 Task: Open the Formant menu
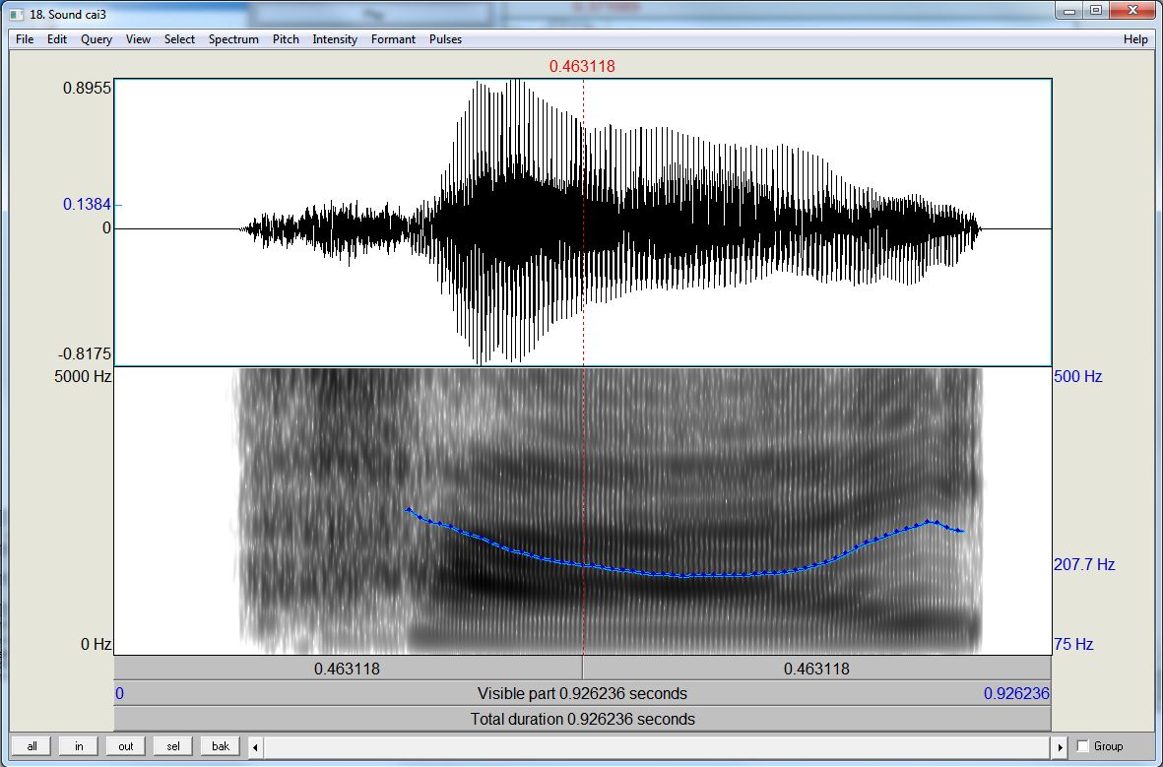pyautogui.click(x=393, y=39)
